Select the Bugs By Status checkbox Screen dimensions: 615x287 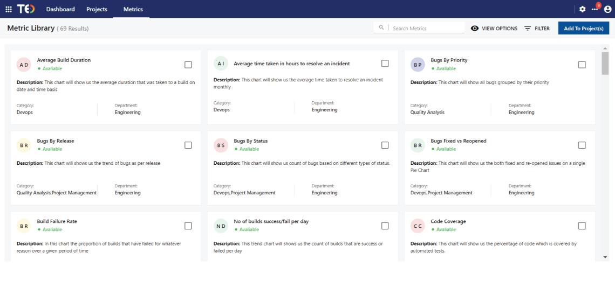(385, 145)
